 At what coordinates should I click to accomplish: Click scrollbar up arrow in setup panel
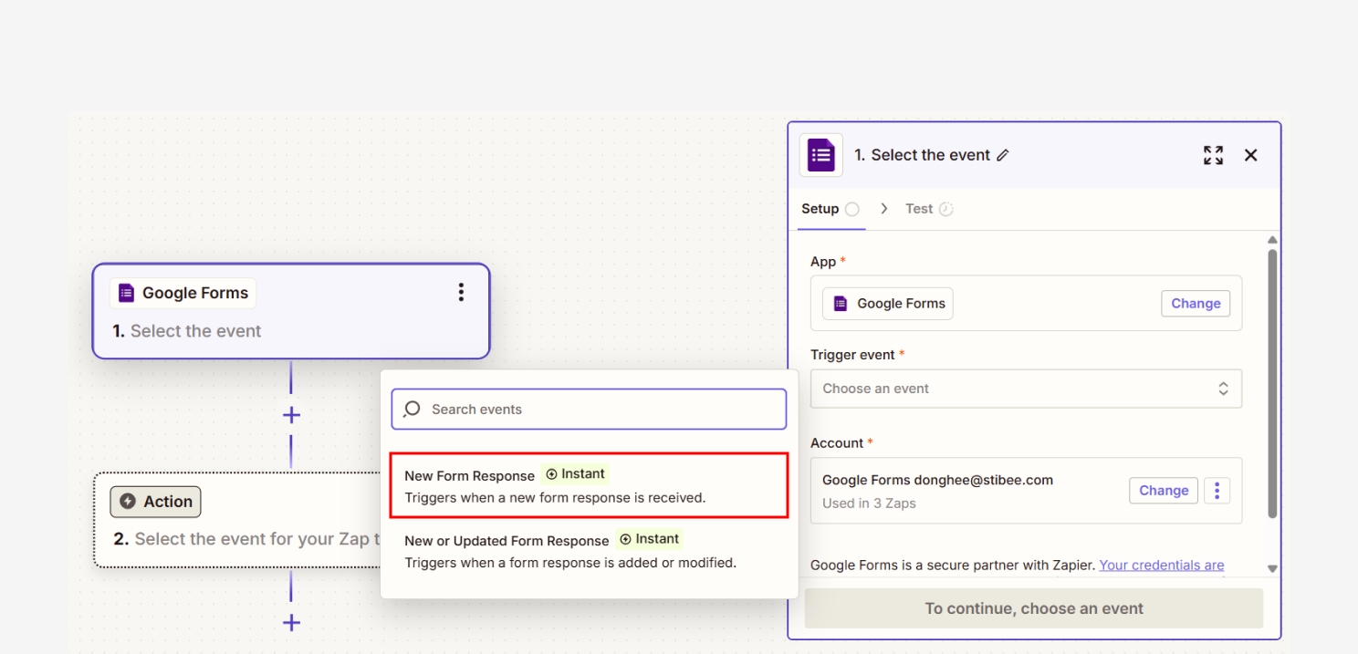pyautogui.click(x=1272, y=240)
